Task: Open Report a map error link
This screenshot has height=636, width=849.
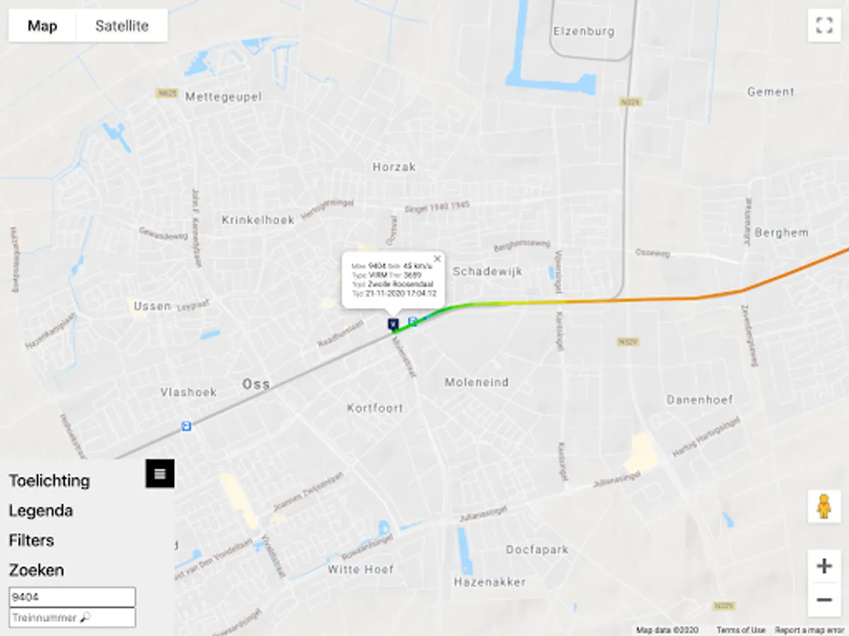Action: point(809,630)
